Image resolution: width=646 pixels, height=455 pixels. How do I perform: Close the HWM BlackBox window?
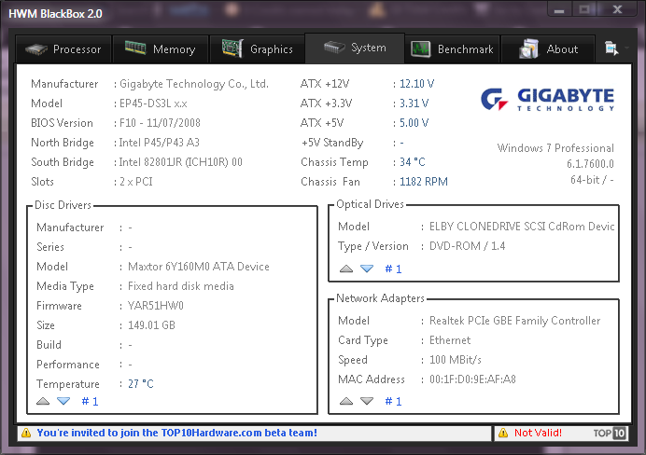(x=617, y=9)
